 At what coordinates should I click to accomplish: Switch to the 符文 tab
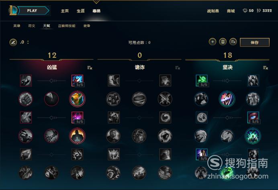click(32, 26)
